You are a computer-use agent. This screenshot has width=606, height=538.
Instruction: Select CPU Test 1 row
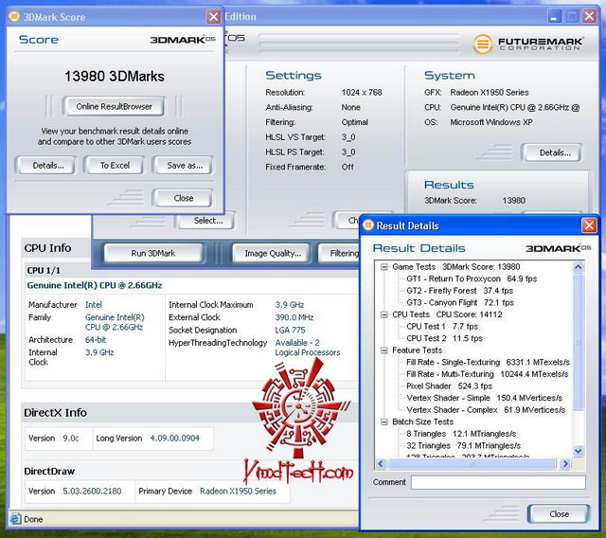(x=442, y=327)
